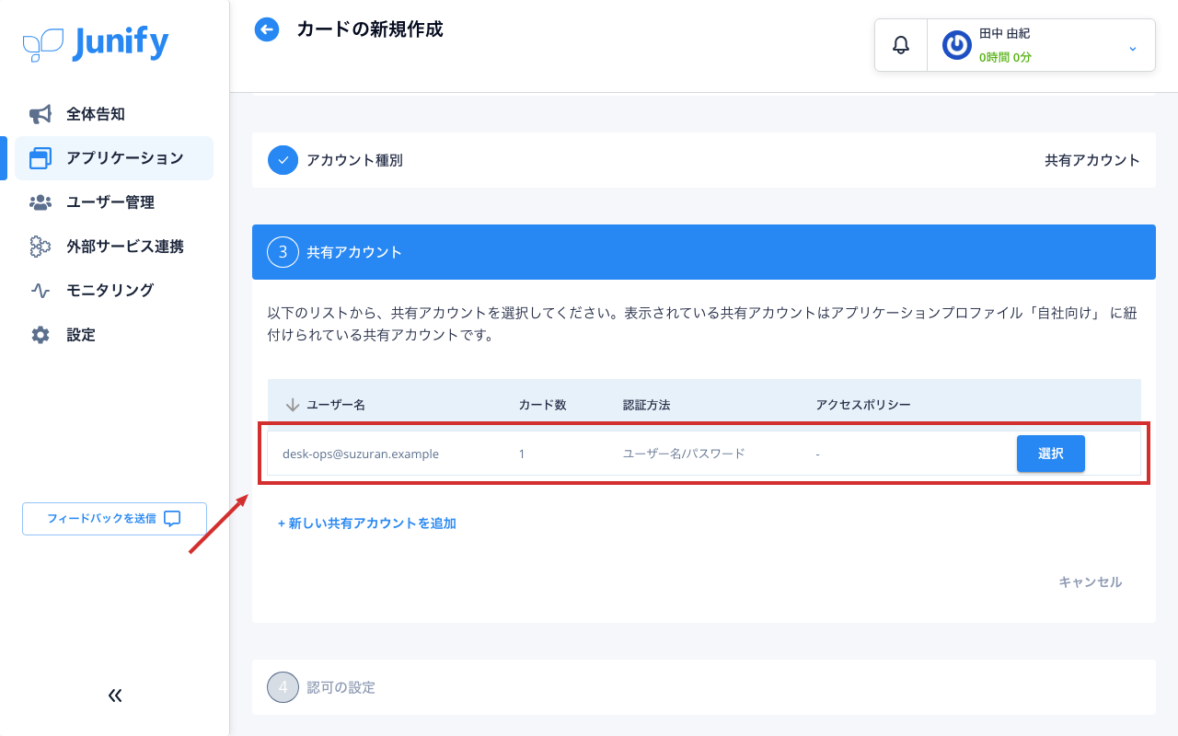Click step 3 共有アカウント header
Screen dimensions: 1178x736
(x=703, y=252)
